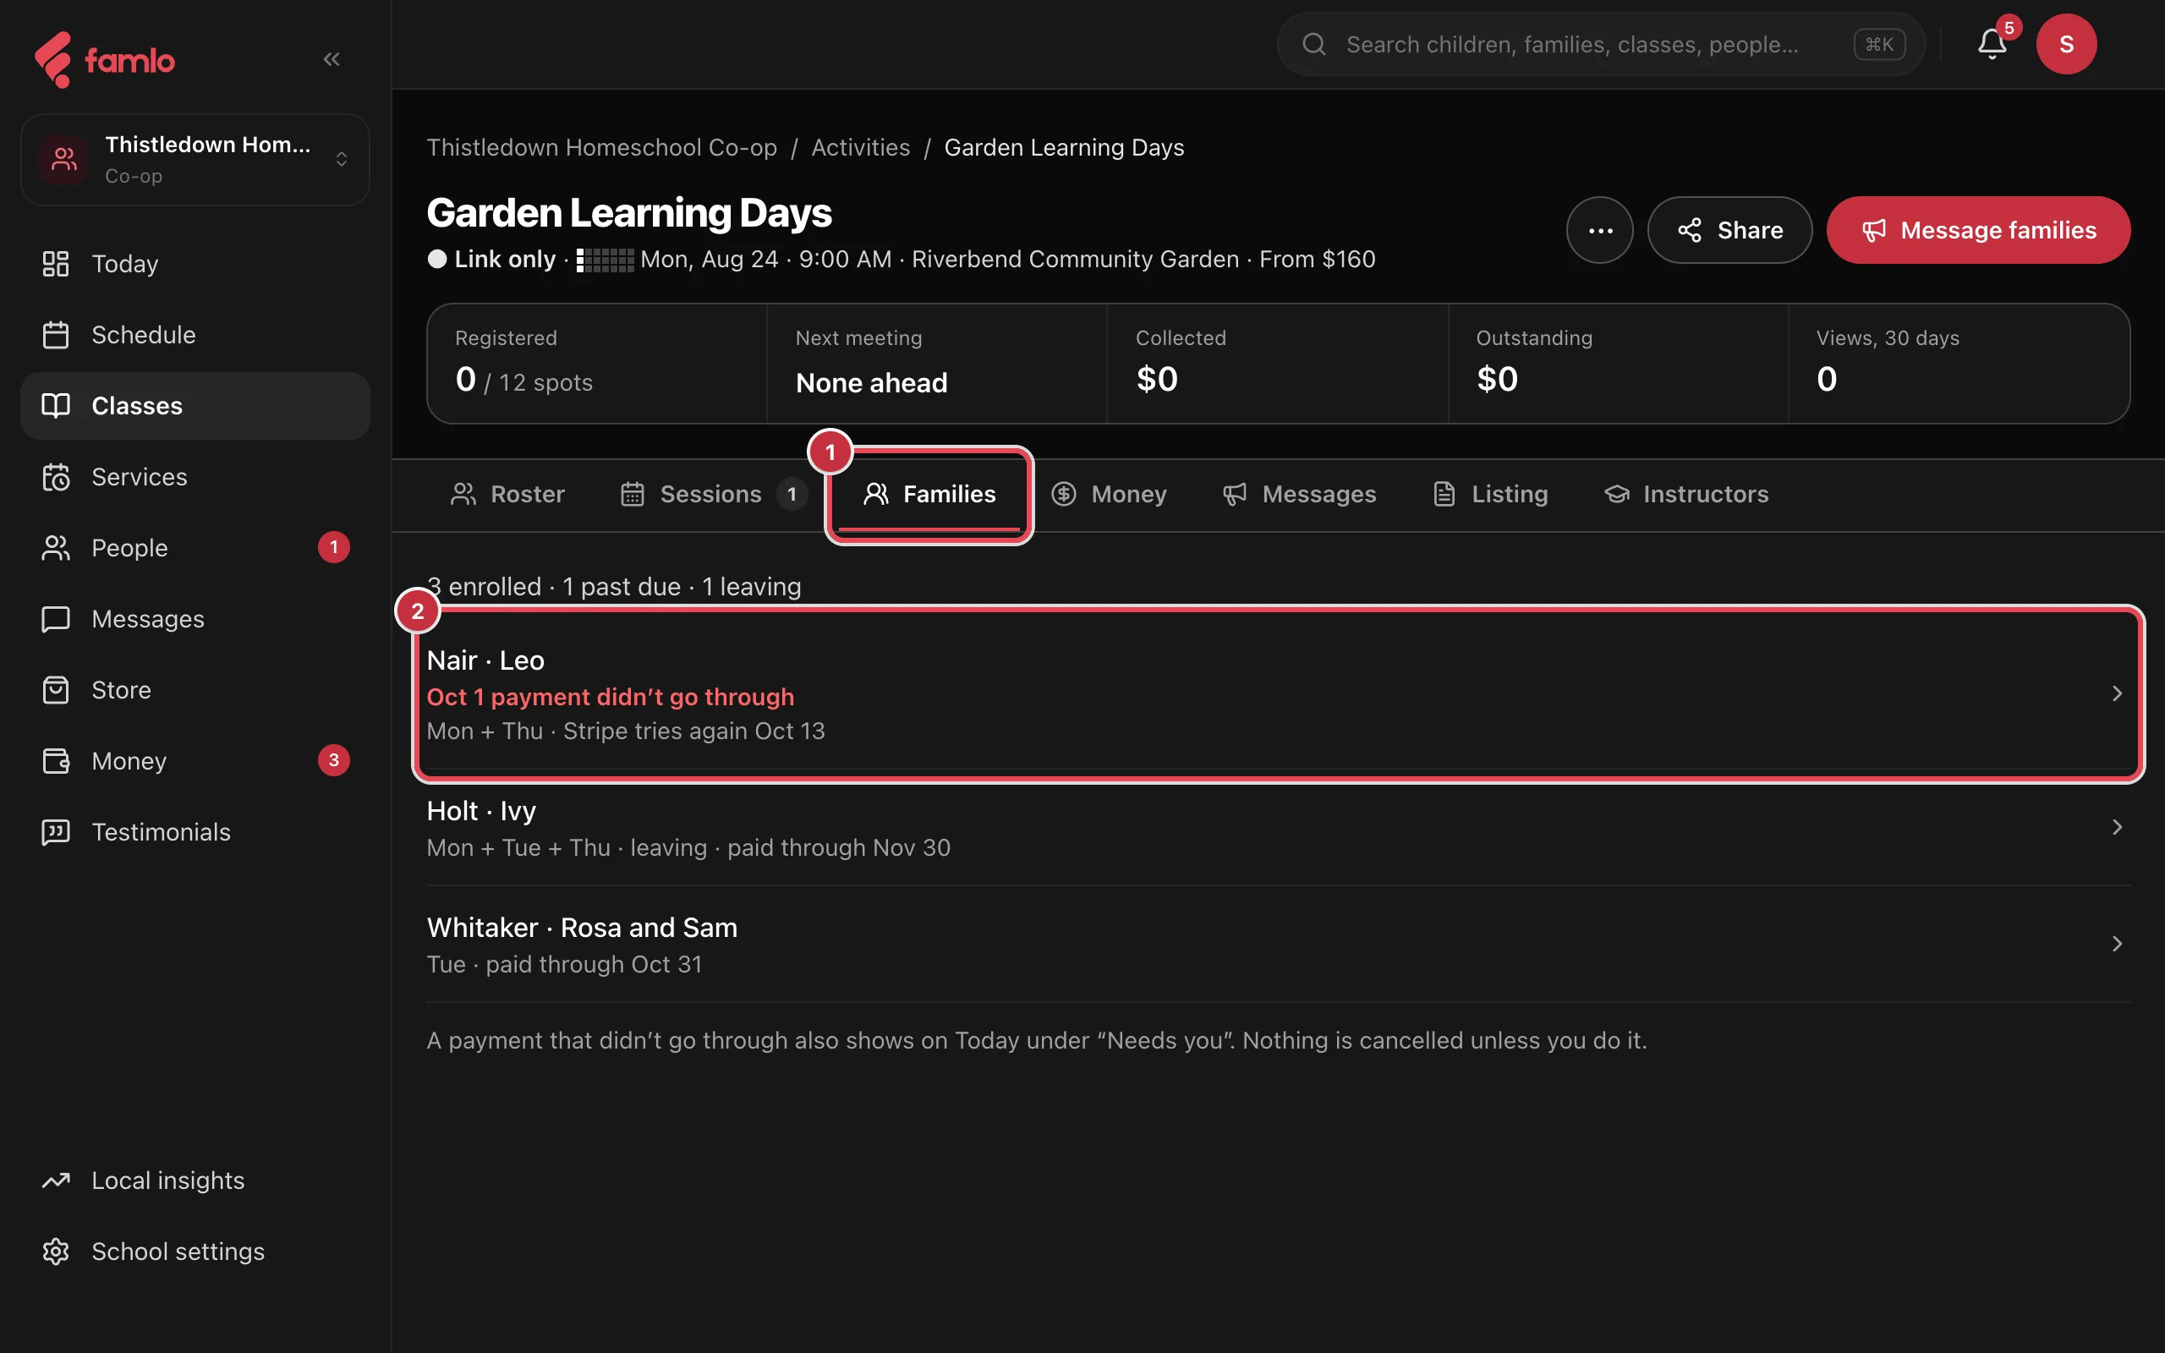
Task: Open Testimonials in the sidebar
Action: pyautogui.click(x=195, y=832)
